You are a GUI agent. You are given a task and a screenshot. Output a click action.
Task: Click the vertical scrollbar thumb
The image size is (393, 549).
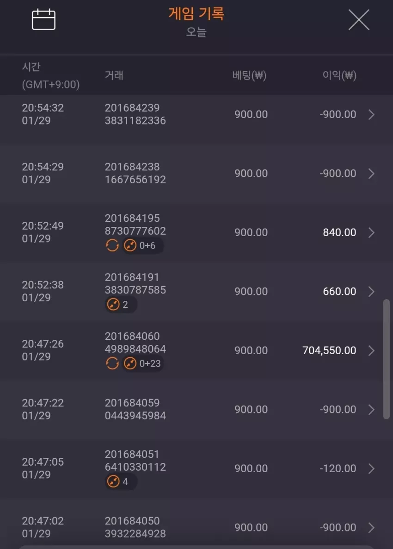[x=387, y=359]
